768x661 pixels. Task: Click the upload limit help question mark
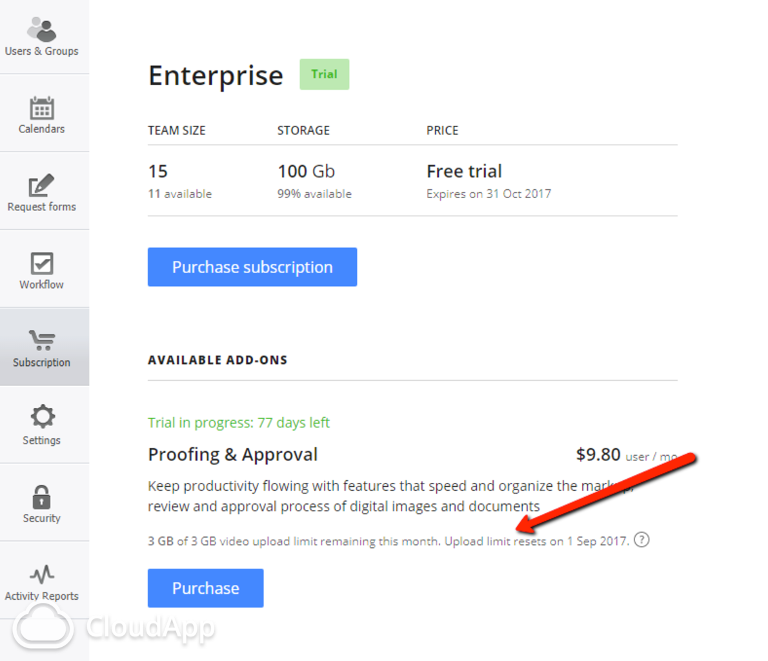[x=642, y=540]
